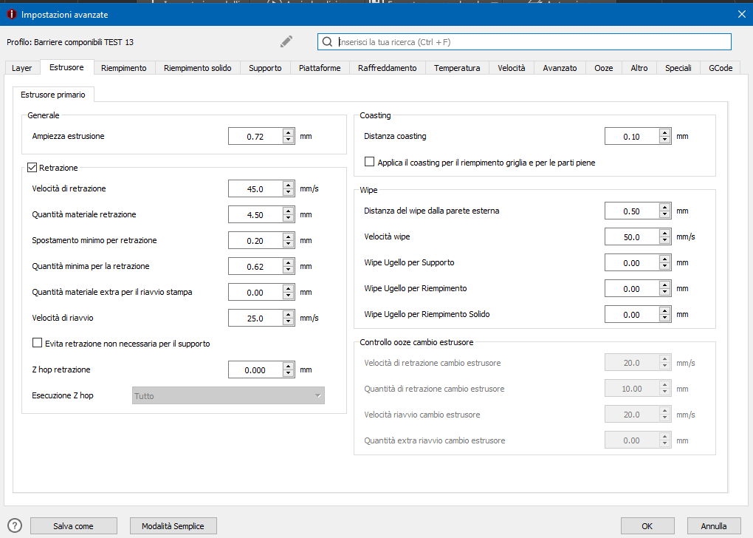Open the Temperatura tab
This screenshot has width=753, height=538.
click(457, 68)
